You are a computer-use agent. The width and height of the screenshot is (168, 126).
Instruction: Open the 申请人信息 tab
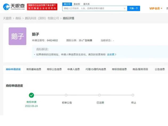point(73,69)
